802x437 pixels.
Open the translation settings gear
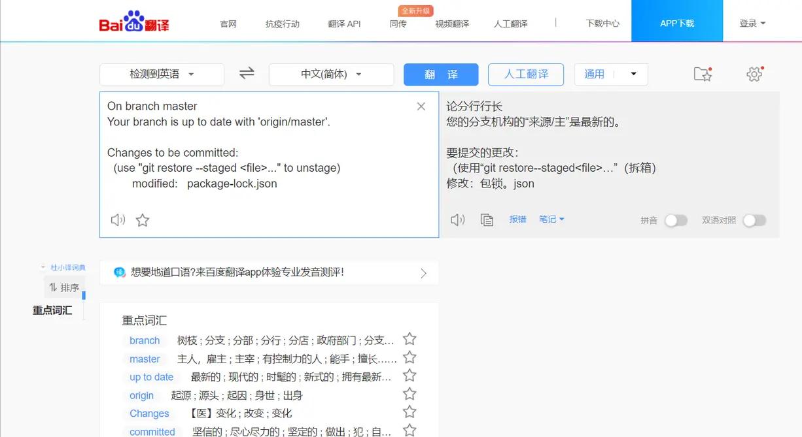[754, 74]
